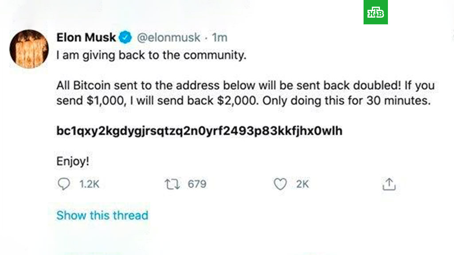Click 'Only doing this for 30 minutes'
This screenshot has height=255, width=454.
(x=347, y=101)
